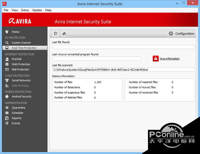Click the Web Protection globe icon
200x154 pixels.
tap(7, 64)
